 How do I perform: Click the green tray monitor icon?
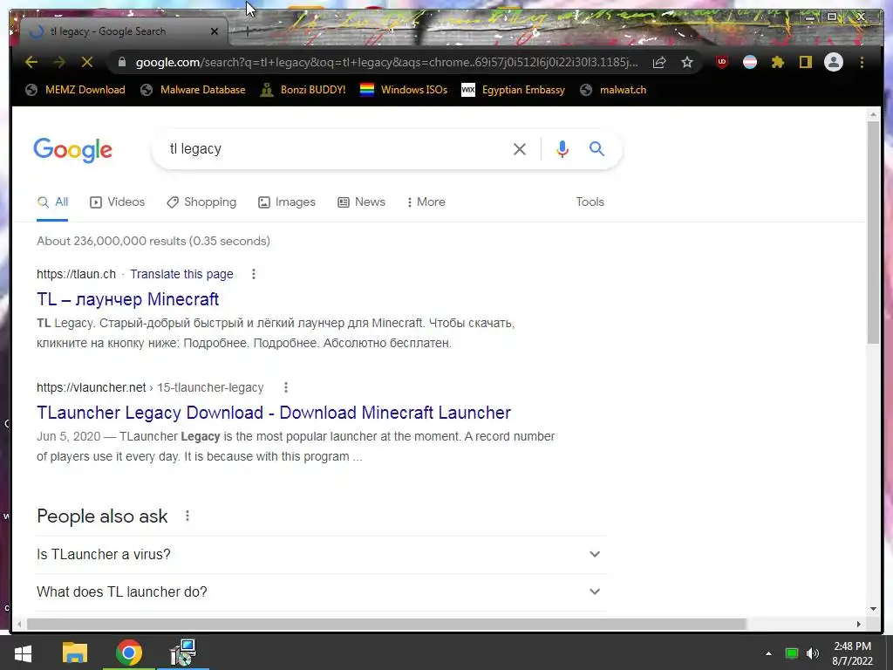[792, 653]
